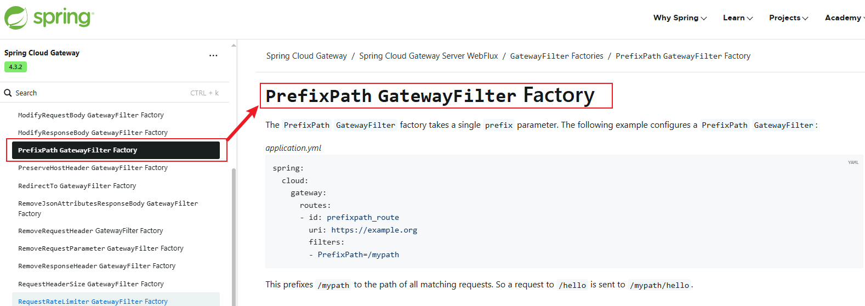Click Spring Cloud Gateway breadcrumb link
Viewport: 865px width, 306px height.
[x=306, y=56]
